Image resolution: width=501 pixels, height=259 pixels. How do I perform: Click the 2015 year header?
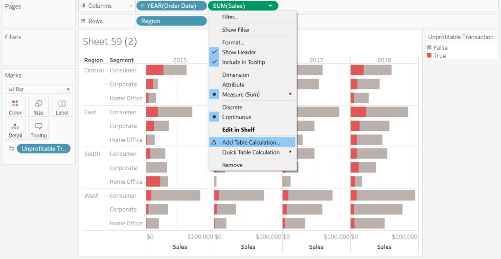coord(180,60)
